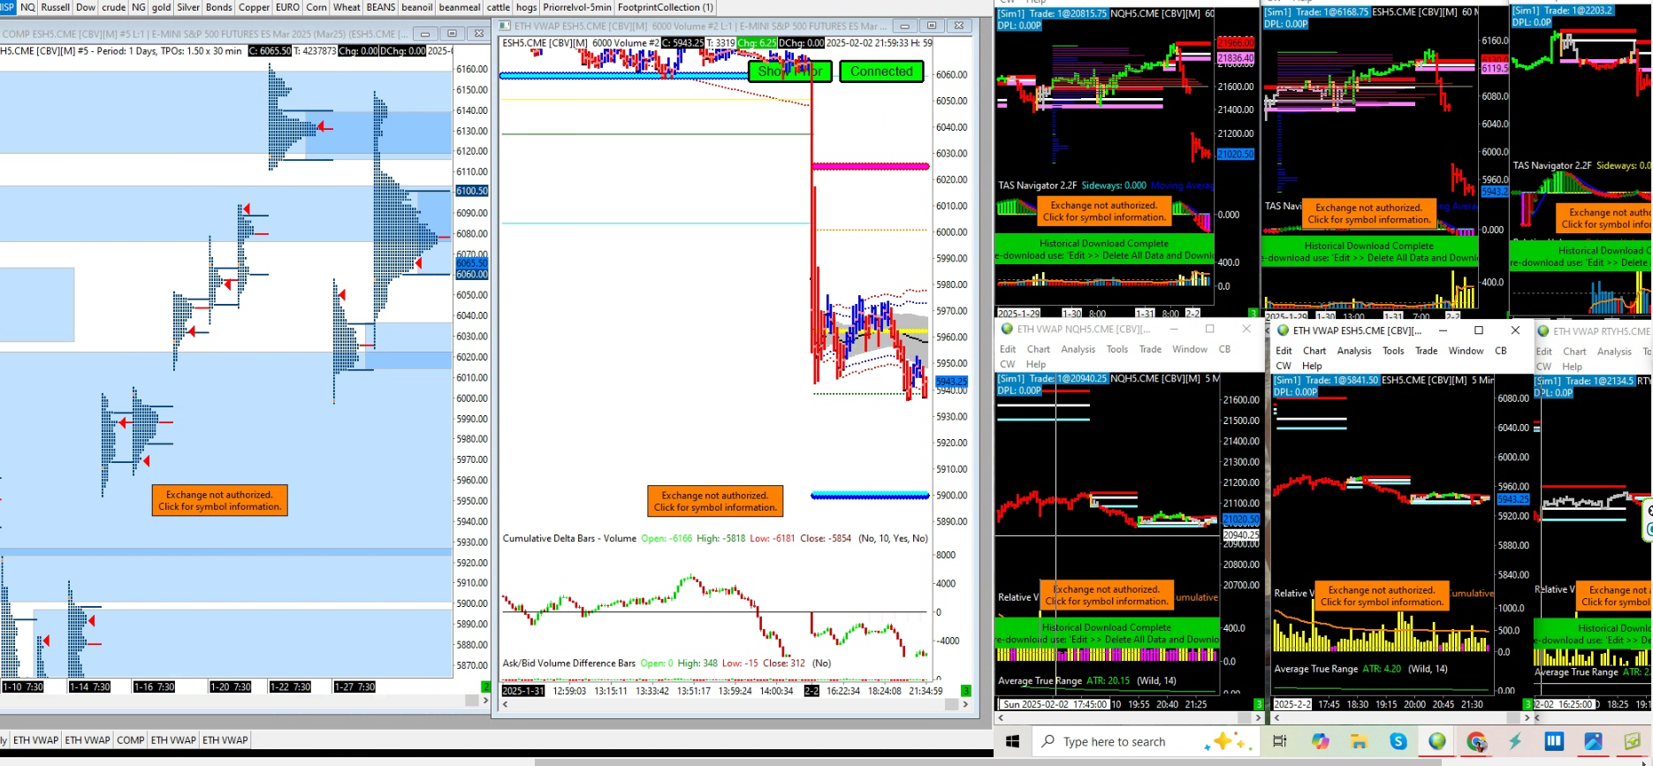The width and height of the screenshot is (1653, 766).
Task: Select the COMP chart tab at bottom
Action: tap(131, 740)
